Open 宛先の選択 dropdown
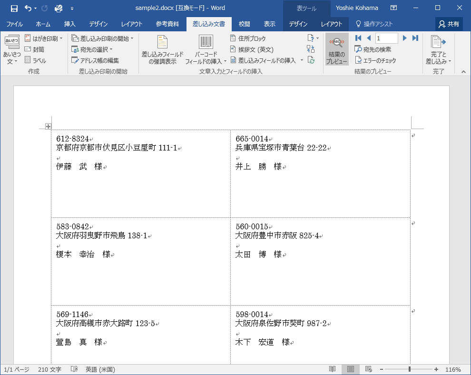This screenshot has height=375, width=471. click(x=92, y=49)
